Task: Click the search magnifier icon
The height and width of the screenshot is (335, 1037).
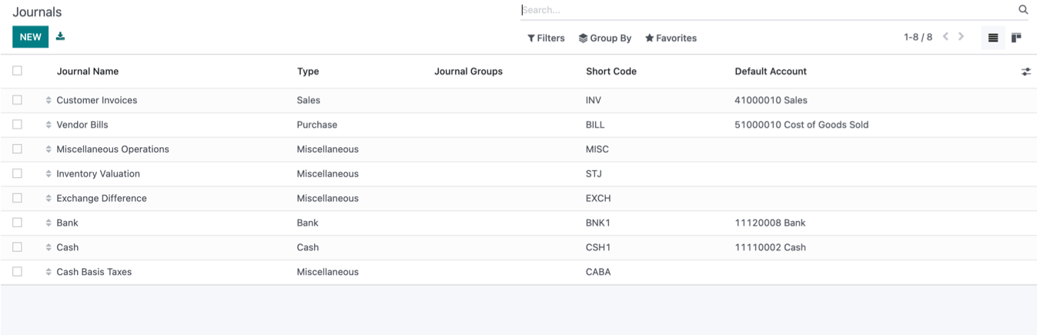Action: click(1023, 10)
